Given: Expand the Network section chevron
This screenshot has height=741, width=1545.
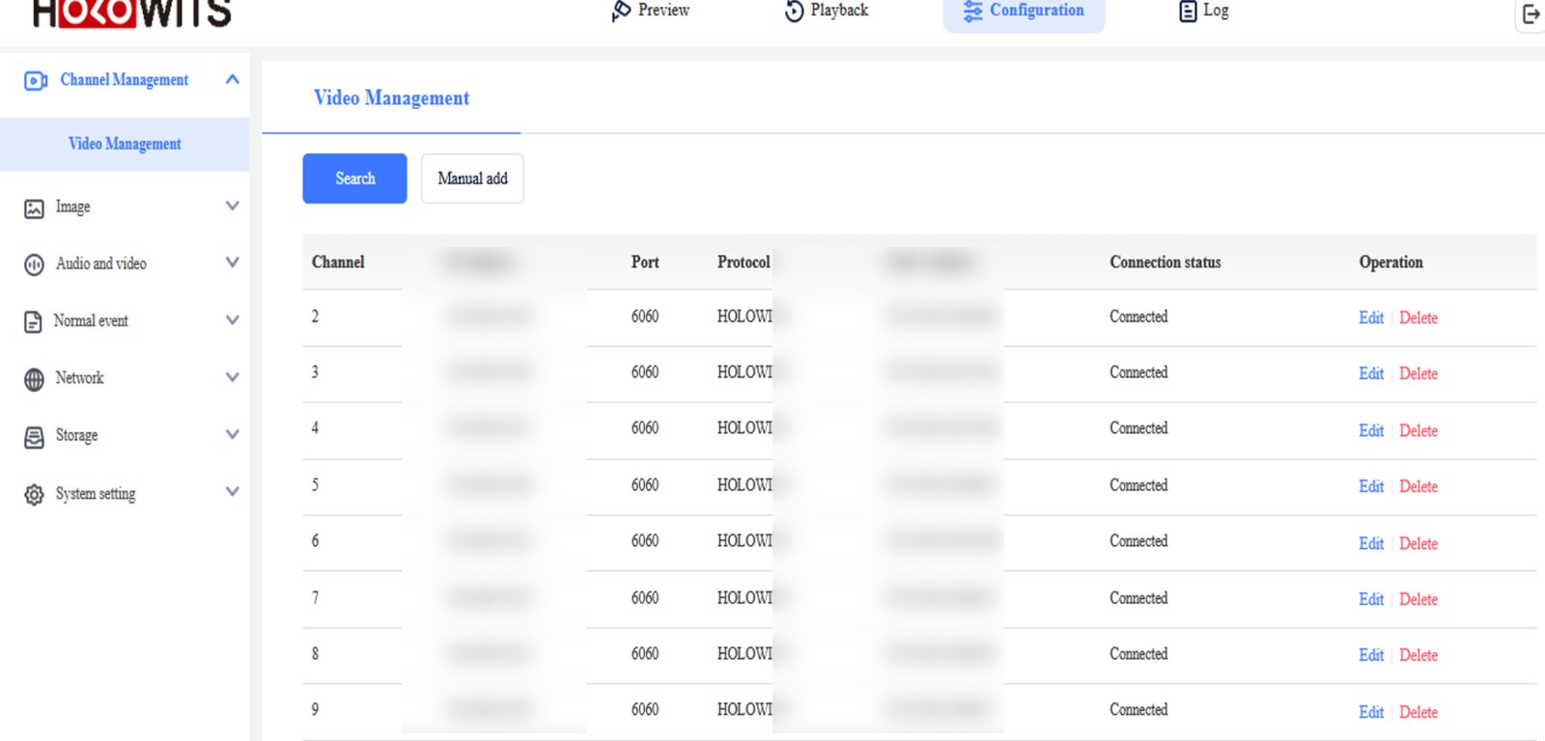Looking at the screenshot, I should coord(232,377).
